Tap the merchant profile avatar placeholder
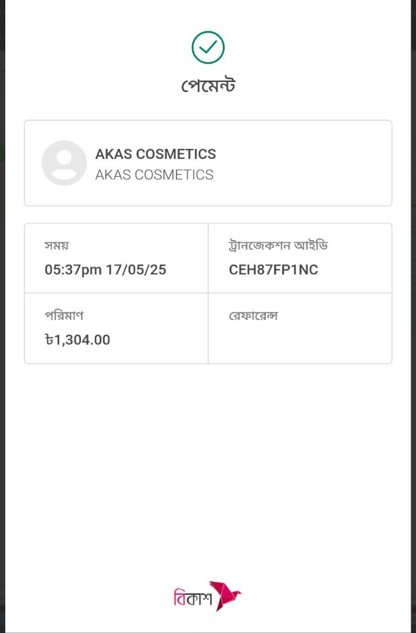The height and width of the screenshot is (633, 416). (64, 163)
